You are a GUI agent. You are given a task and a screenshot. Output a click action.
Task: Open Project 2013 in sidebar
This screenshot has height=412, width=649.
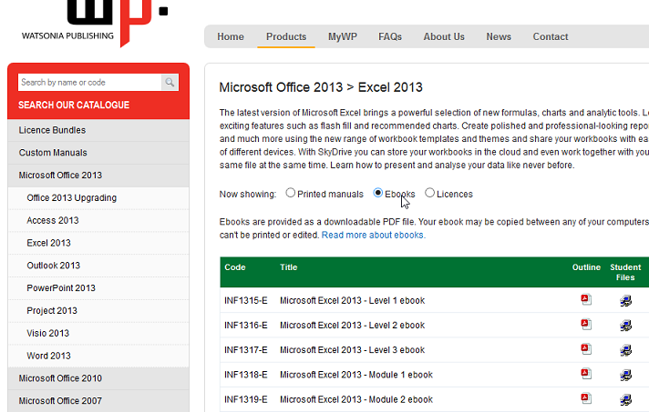[98, 310]
